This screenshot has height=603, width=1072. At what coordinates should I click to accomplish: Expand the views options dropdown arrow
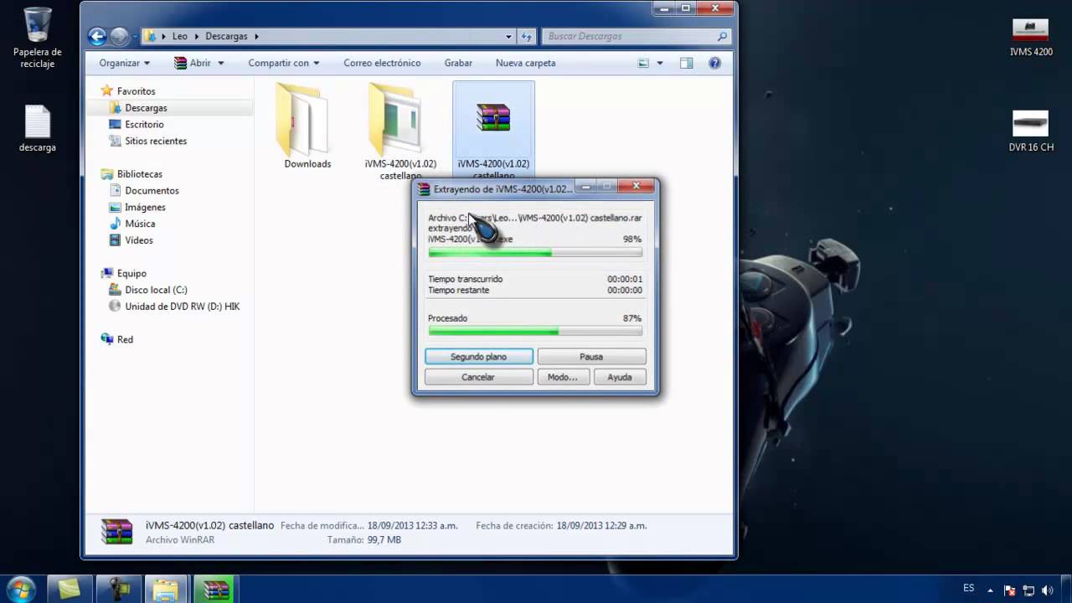click(x=660, y=63)
